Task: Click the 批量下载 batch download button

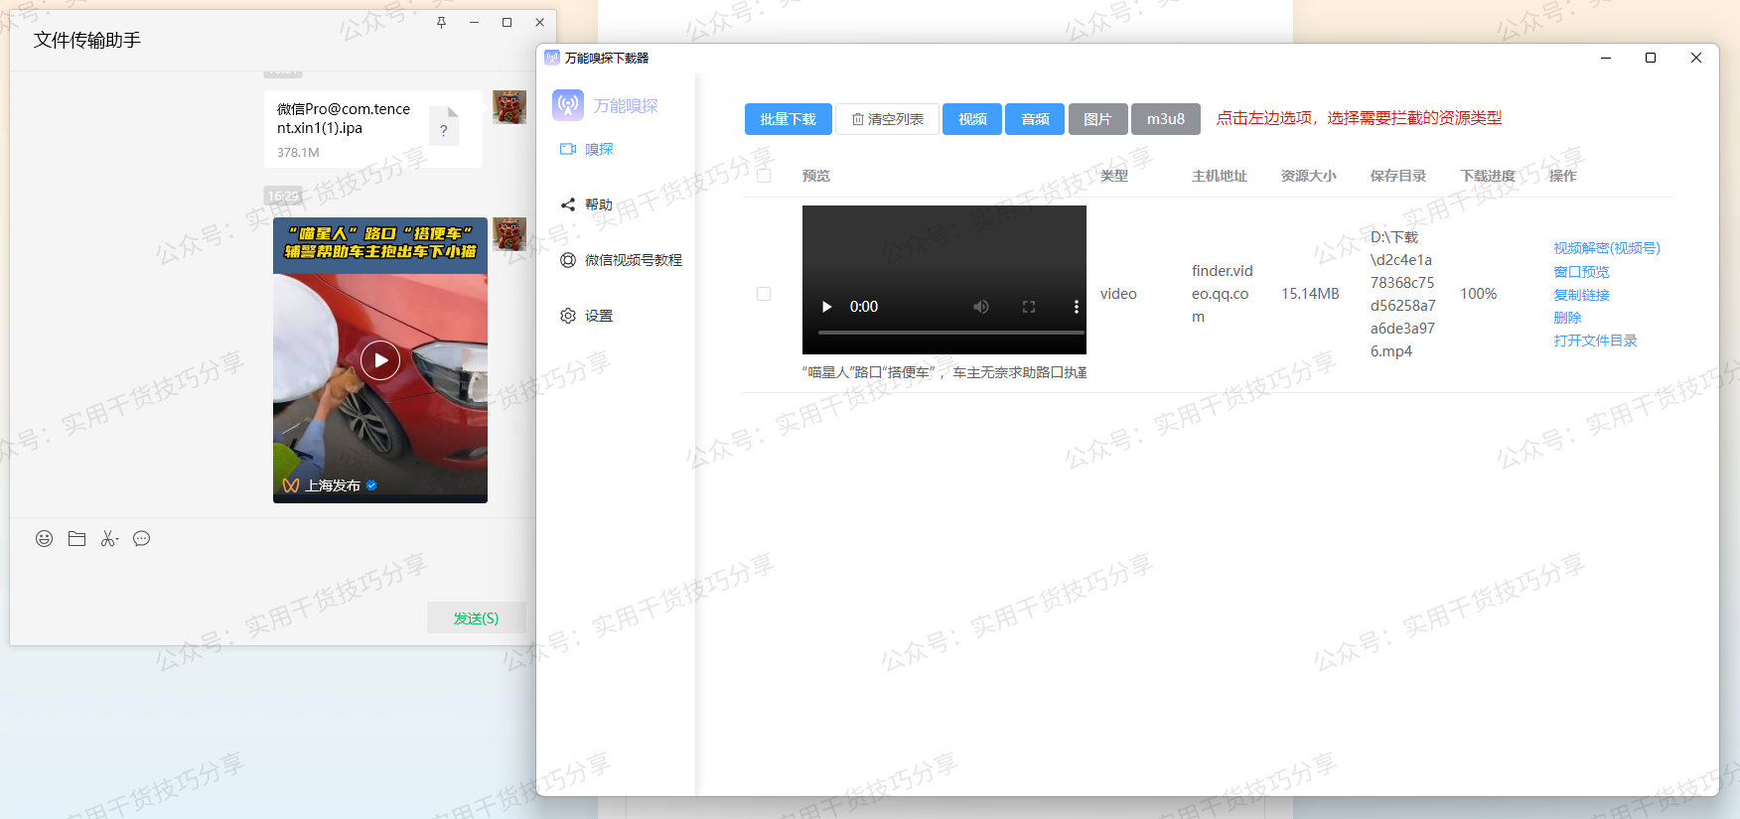Action: pyautogui.click(x=788, y=119)
